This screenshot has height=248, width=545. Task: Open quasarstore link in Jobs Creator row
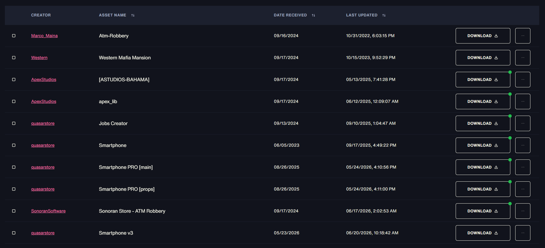(x=43, y=123)
